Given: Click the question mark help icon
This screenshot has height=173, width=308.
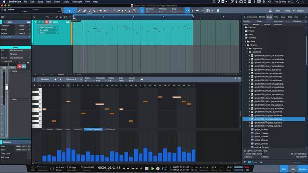Looking at the screenshot, I should (x=114, y=11).
